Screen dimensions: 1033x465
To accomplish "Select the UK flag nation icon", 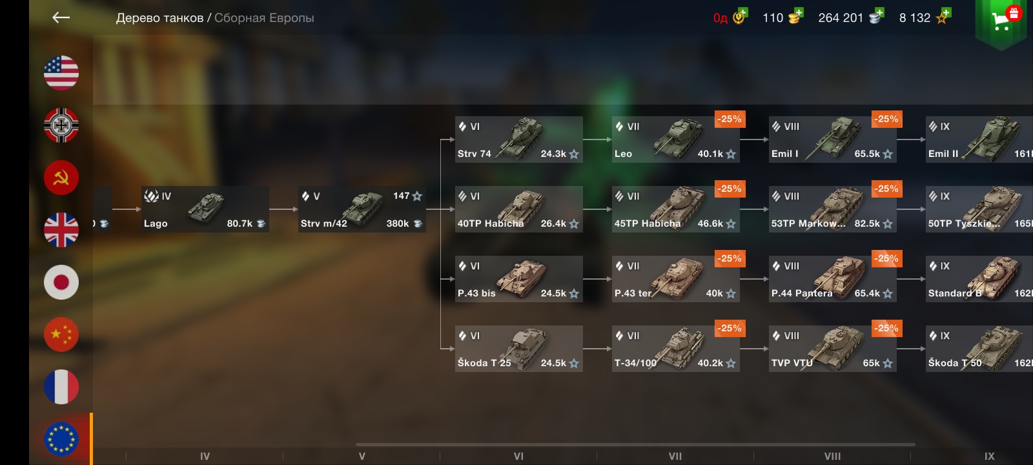I will (x=61, y=229).
